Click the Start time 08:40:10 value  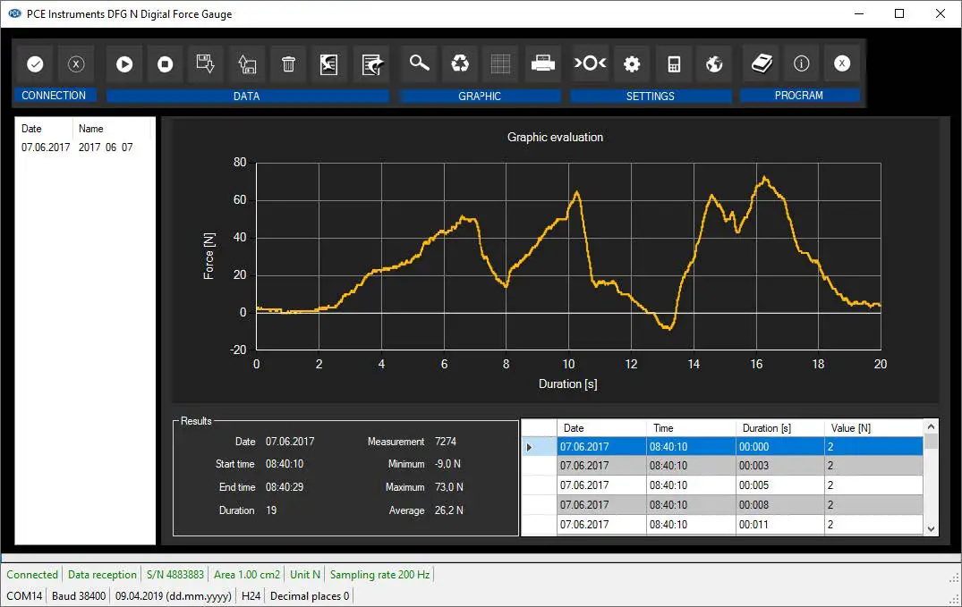click(284, 464)
